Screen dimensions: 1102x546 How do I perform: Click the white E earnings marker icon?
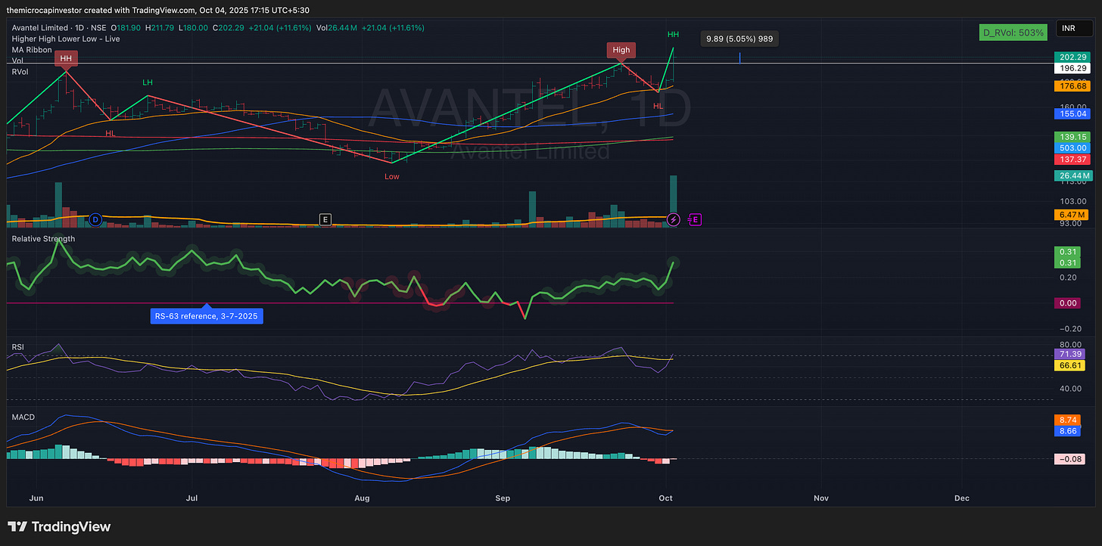(325, 219)
